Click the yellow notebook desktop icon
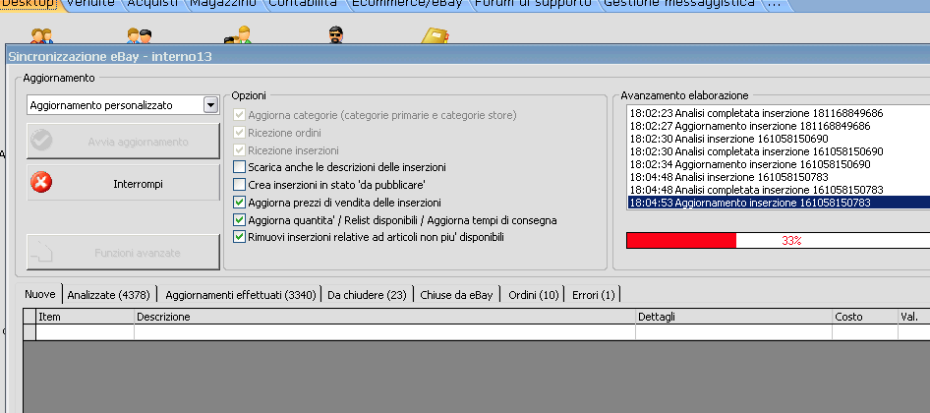930x413 pixels. (x=435, y=35)
